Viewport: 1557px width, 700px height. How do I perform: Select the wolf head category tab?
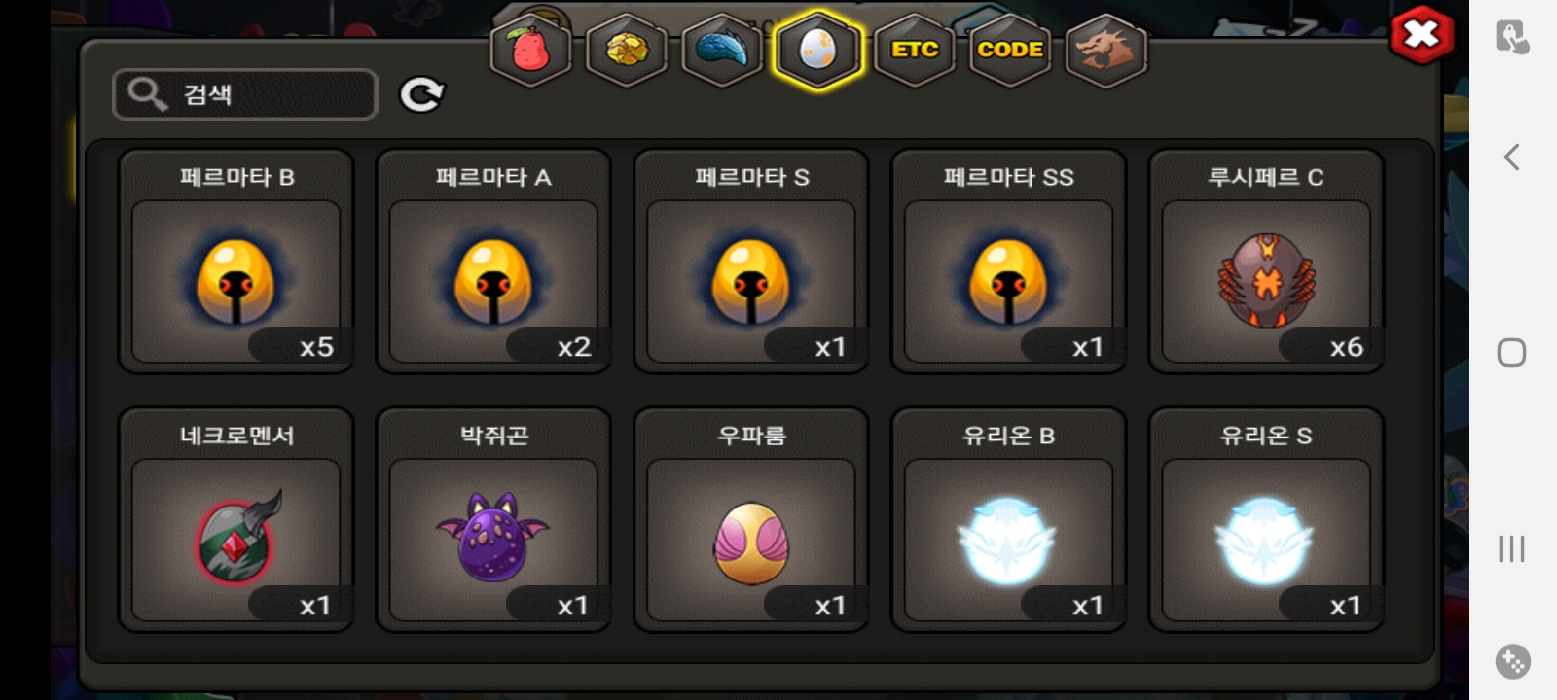point(1106,50)
